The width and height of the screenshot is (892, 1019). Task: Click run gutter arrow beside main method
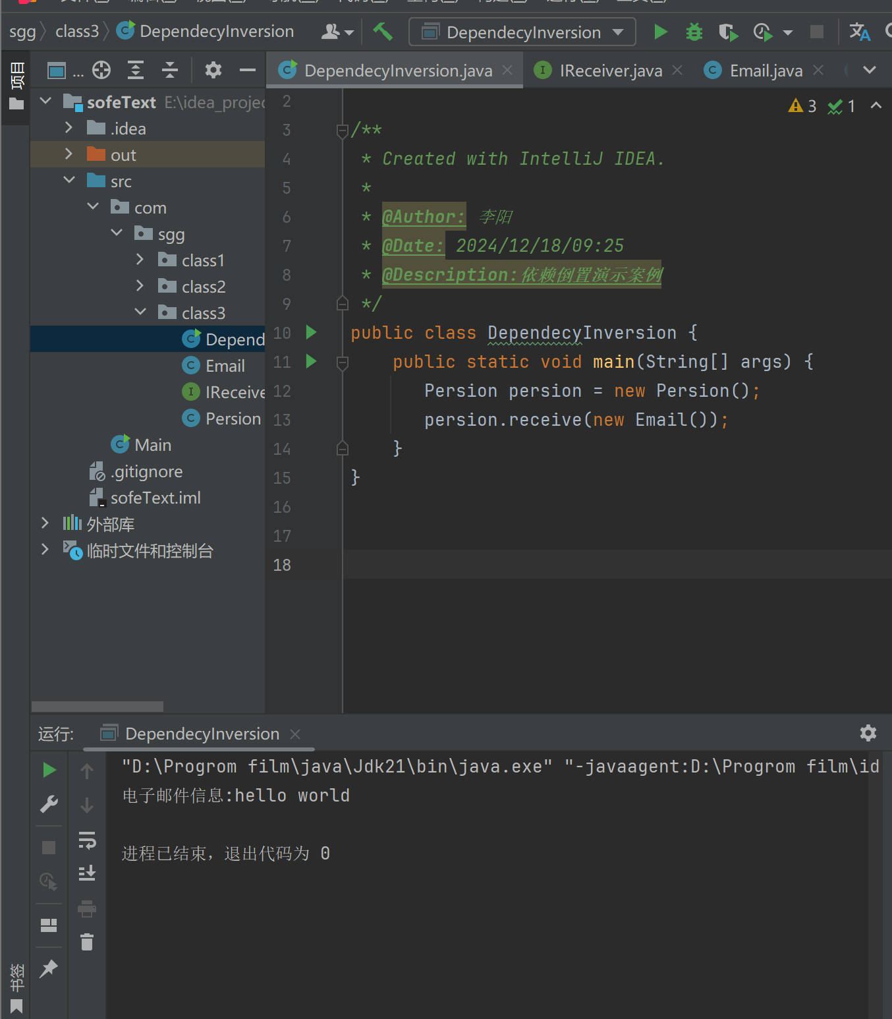(312, 361)
